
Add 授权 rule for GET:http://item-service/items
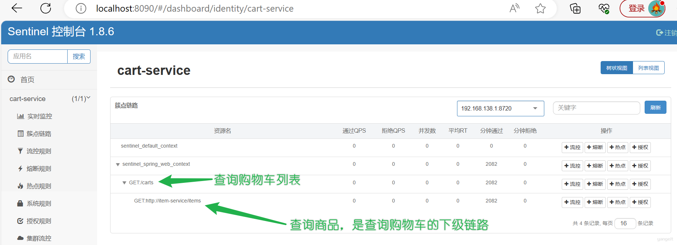(x=640, y=202)
